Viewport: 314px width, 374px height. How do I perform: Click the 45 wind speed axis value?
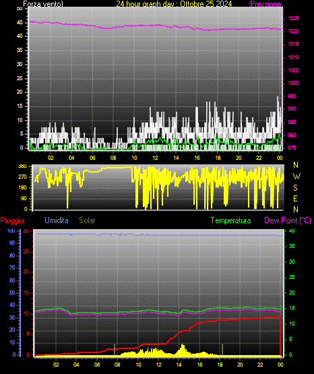tap(20, 23)
